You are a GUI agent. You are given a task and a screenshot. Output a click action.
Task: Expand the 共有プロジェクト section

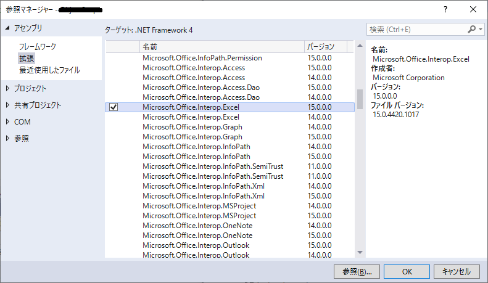click(x=8, y=105)
